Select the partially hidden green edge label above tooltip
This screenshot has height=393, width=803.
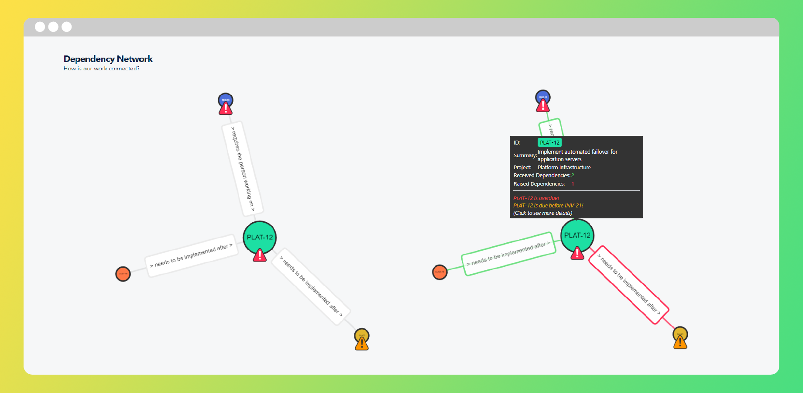pyautogui.click(x=551, y=127)
